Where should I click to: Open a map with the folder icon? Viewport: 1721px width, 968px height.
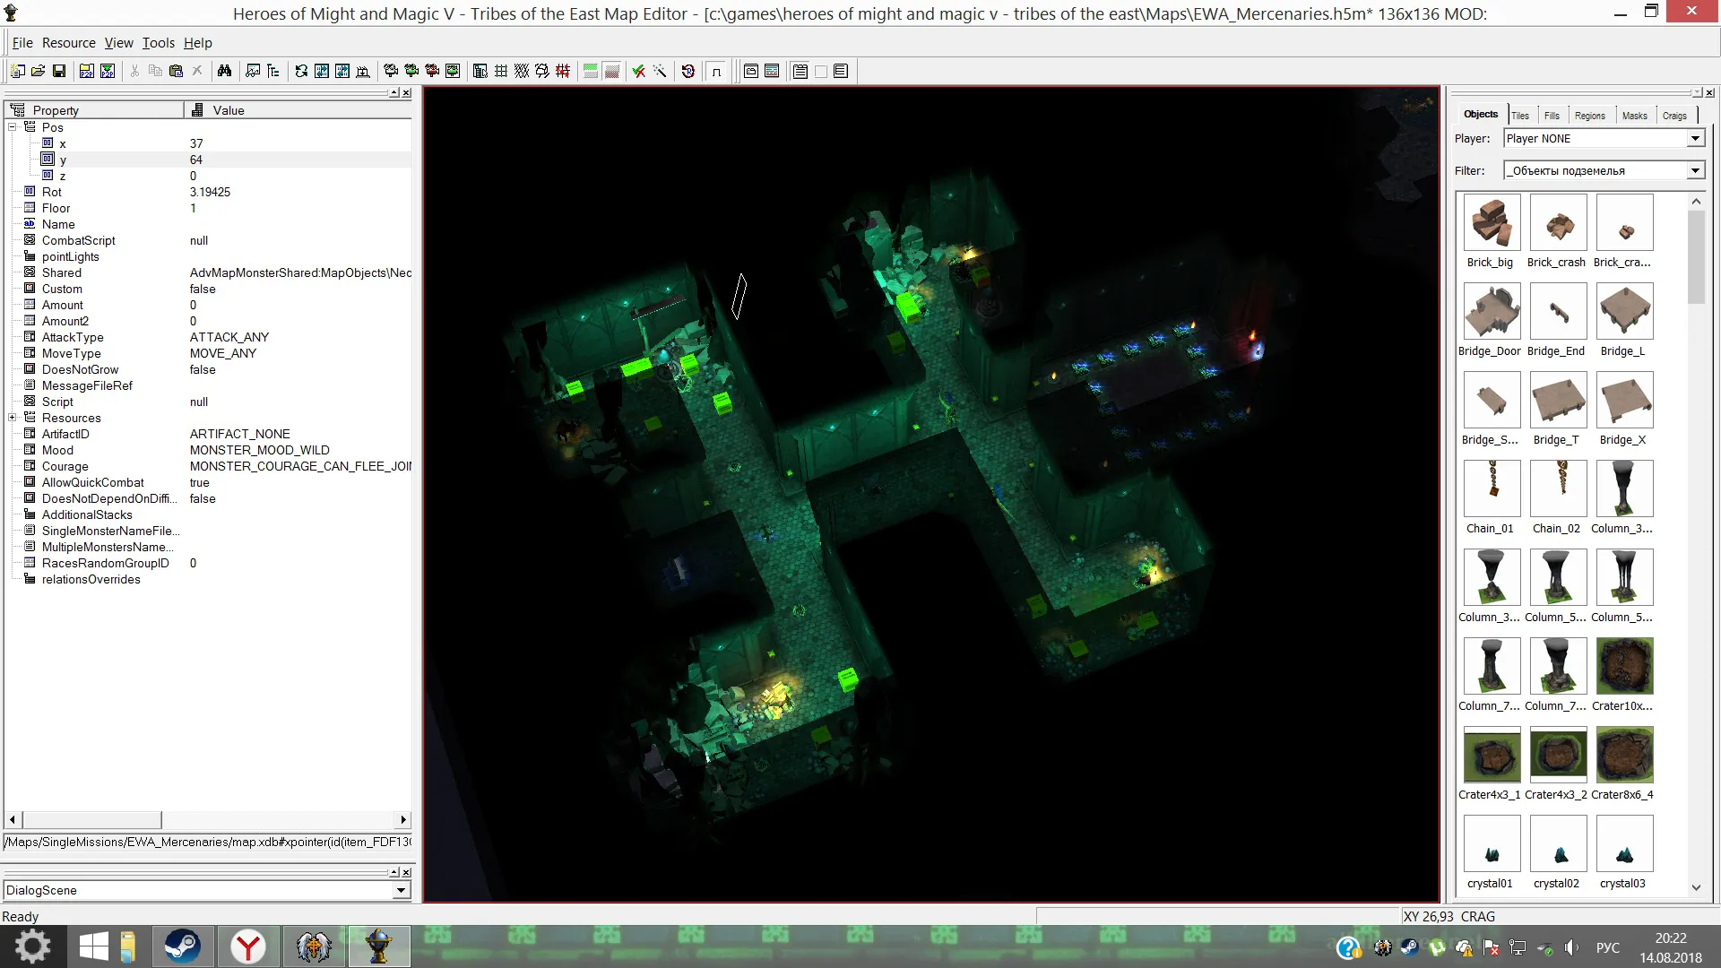(38, 71)
